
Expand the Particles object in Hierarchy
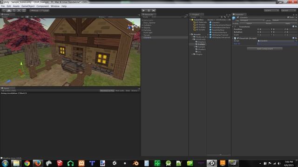[x=142, y=30]
